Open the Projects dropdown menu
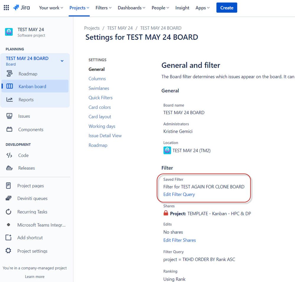 [79, 8]
